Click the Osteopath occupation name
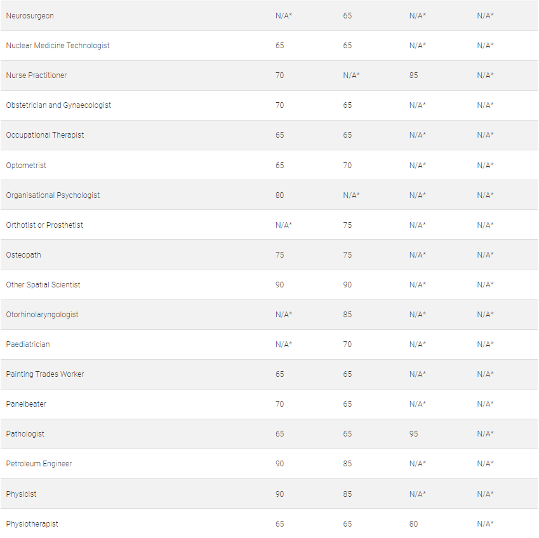The height and width of the screenshot is (538, 539). coord(23,255)
